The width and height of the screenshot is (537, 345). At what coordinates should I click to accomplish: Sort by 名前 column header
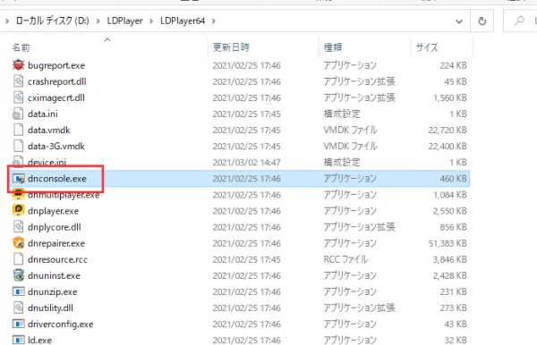pyautogui.click(x=21, y=47)
